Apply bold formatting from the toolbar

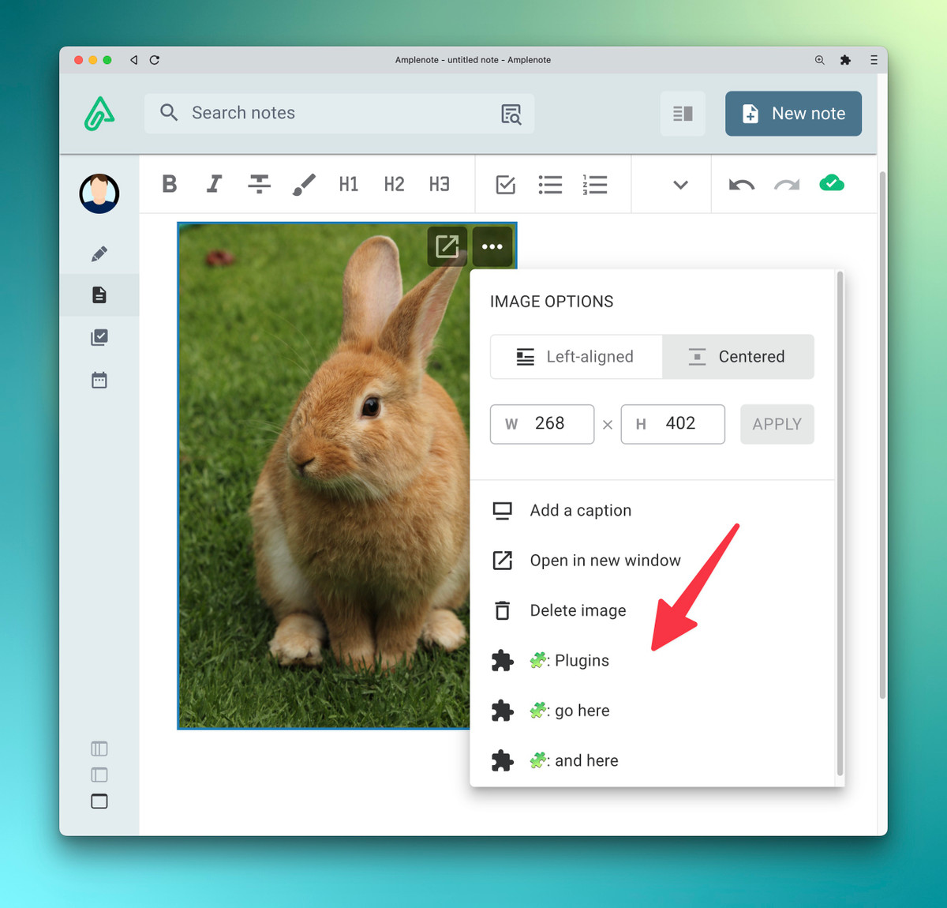(169, 184)
